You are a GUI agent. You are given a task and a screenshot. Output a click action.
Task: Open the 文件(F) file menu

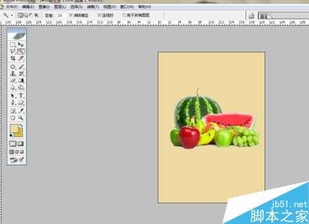tap(12, 7)
